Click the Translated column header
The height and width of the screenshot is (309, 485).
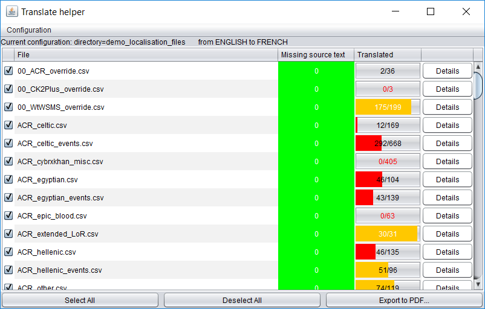(x=388, y=55)
